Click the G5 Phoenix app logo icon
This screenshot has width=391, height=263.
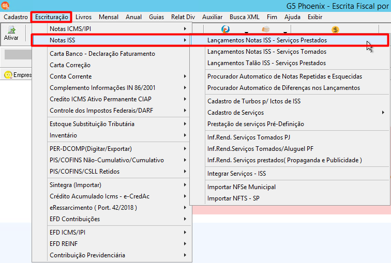coord(5,5)
